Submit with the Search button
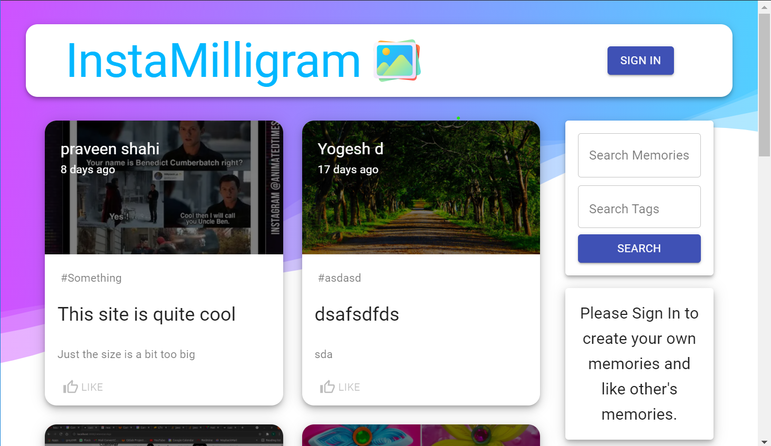The height and width of the screenshot is (446, 771). 639,249
